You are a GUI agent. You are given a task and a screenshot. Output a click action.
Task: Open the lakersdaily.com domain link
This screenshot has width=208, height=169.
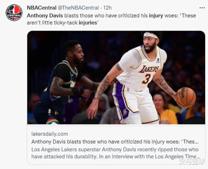click(50, 134)
